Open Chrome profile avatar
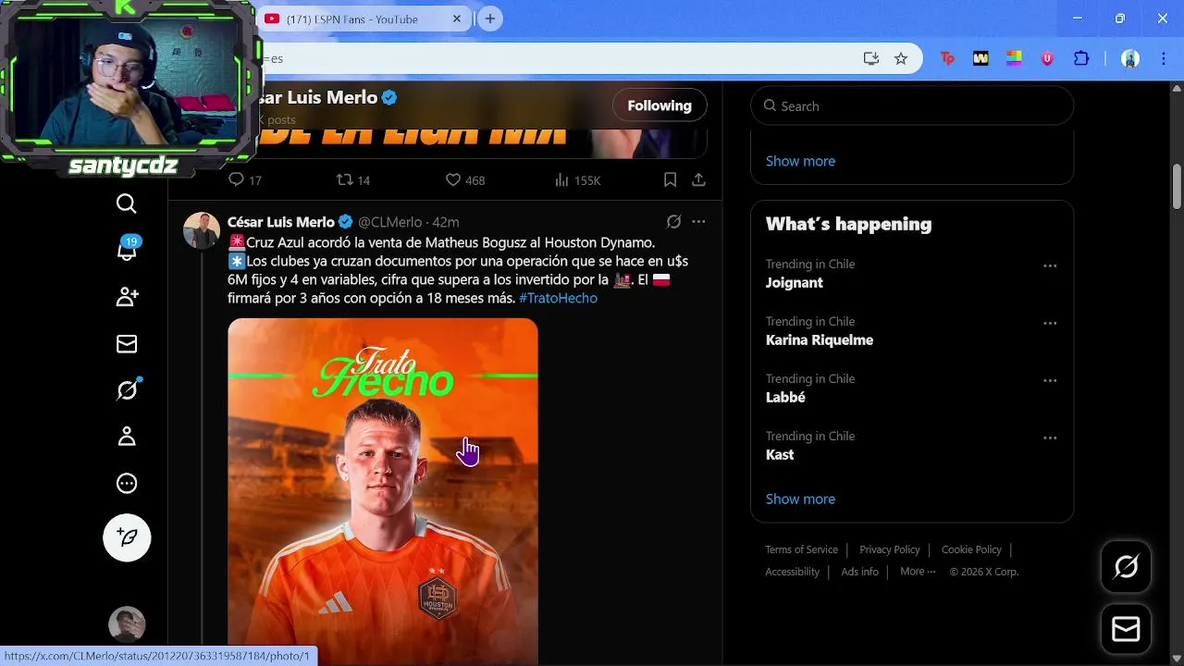 point(1130,58)
